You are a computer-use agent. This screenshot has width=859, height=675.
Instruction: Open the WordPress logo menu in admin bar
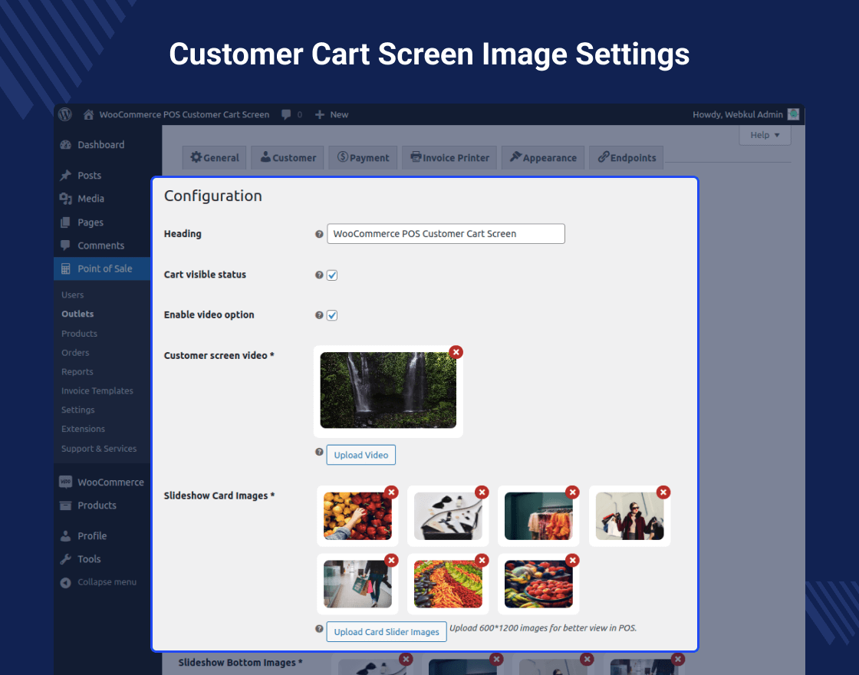click(64, 114)
